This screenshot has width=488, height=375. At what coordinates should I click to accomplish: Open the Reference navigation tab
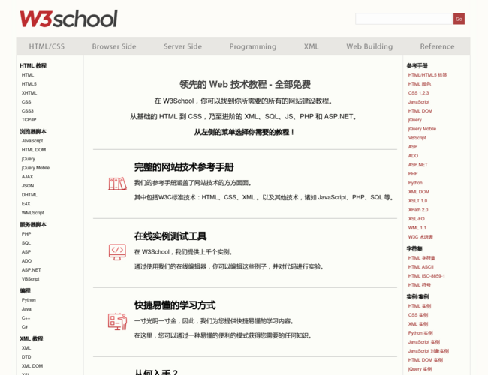437,46
